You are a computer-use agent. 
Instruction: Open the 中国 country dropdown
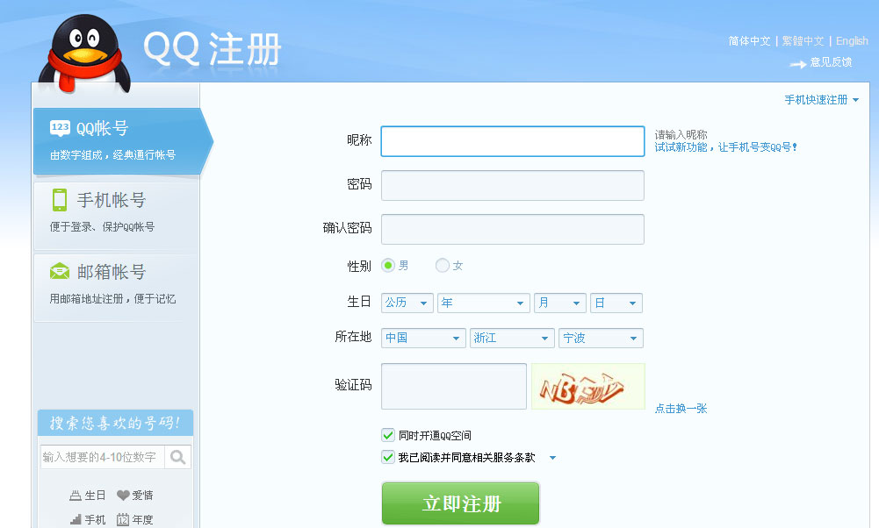point(423,339)
